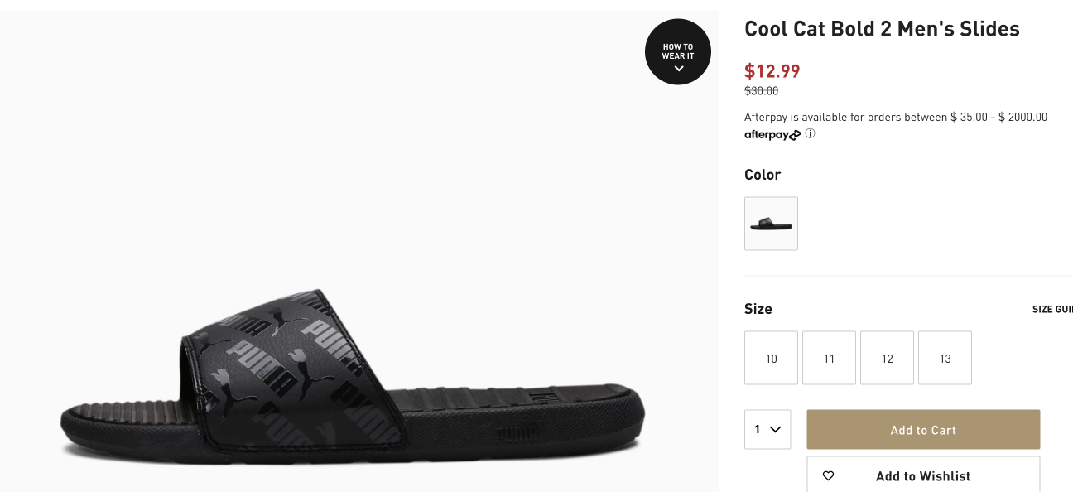The height and width of the screenshot is (492, 1073).
Task: Open the quantity dropdown
Action: [x=767, y=429]
